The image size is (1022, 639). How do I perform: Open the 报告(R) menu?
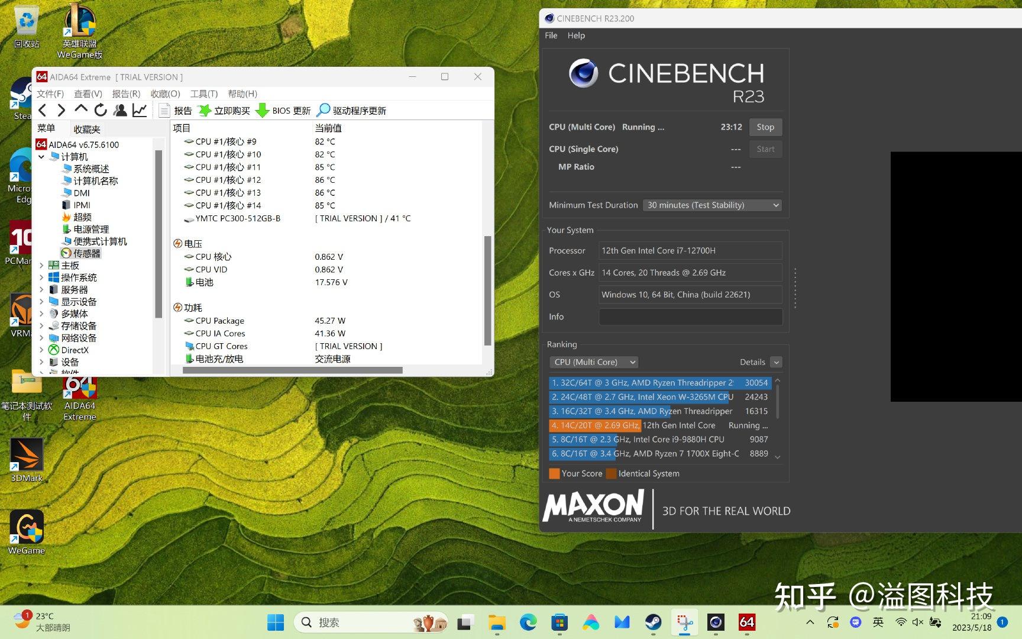tap(126, 93)
